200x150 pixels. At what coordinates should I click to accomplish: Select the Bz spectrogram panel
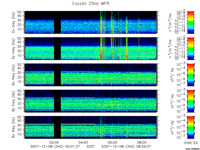[90, 127]
